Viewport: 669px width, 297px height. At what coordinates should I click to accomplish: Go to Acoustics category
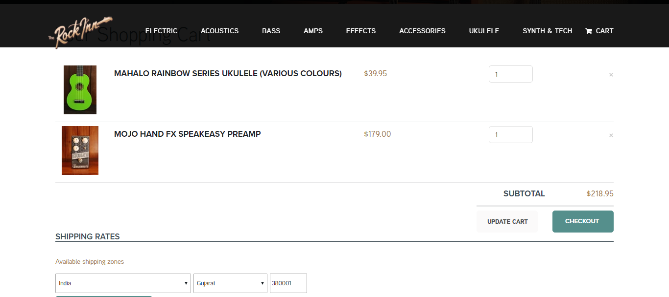pos(219,31)
